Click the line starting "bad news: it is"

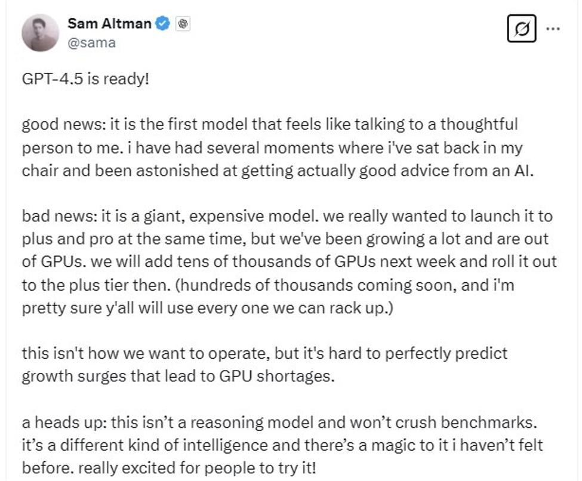pyautogui.click(x=287, y=216)
